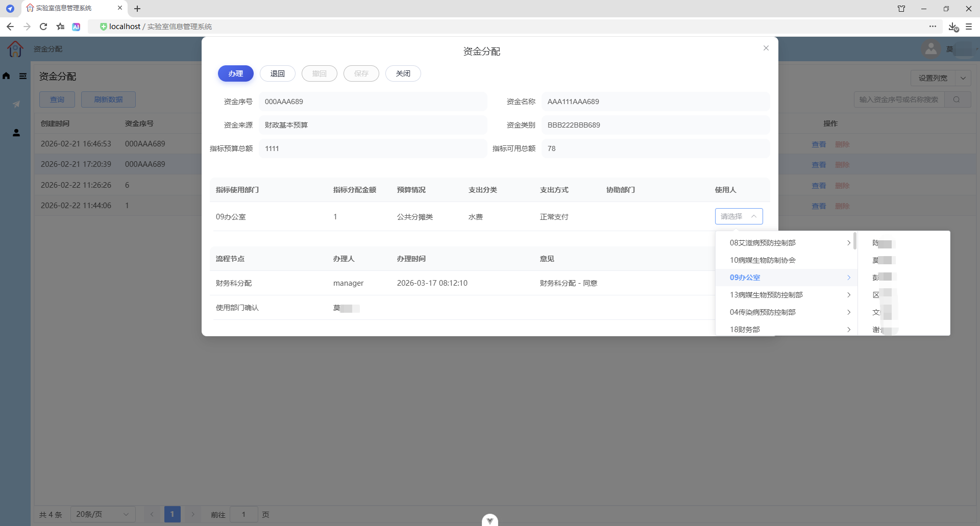980x526 pixels.
Task: Click the browser profile icon top-left
Action: [x=10, y=9]
